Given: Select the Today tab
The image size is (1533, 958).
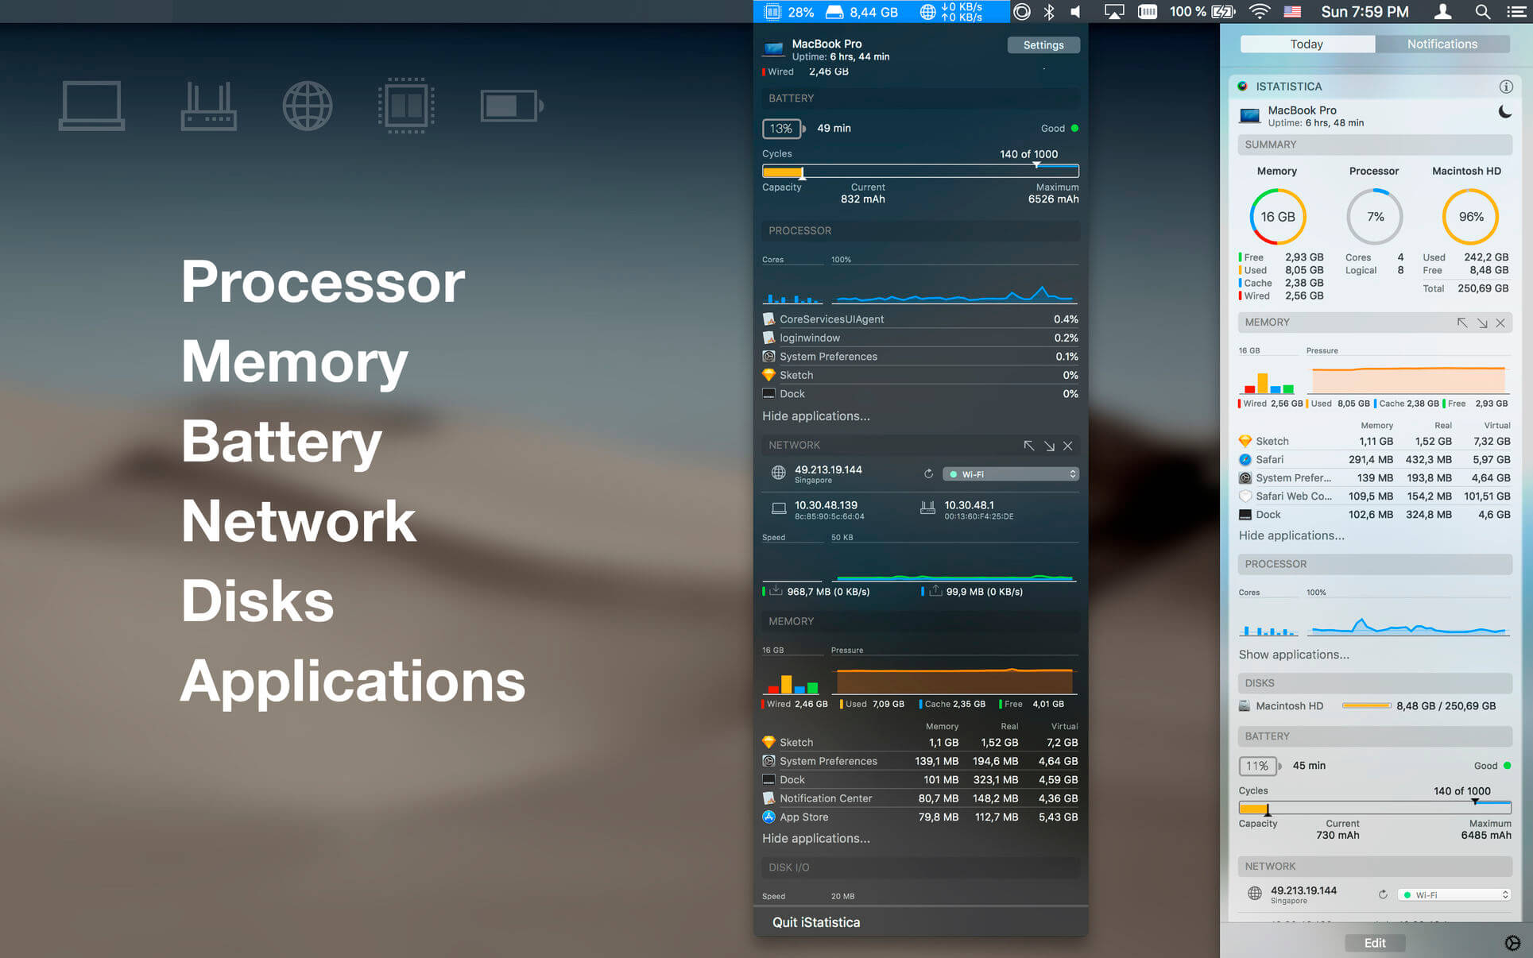Looking at the screenshot, I should pos(1307,44).
